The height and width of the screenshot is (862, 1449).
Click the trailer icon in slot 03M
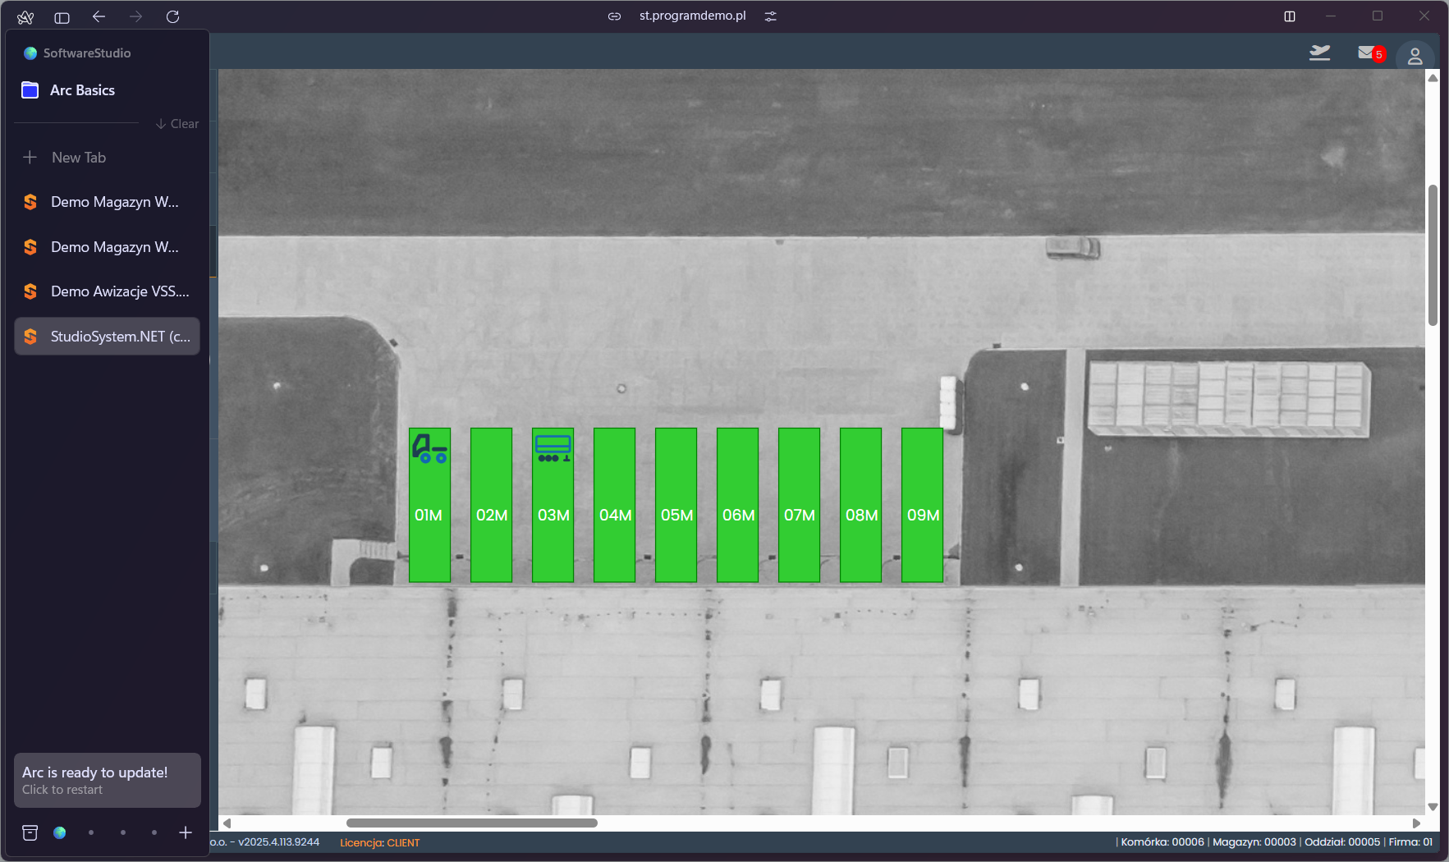pyautogui.click(x=553, y=448)
